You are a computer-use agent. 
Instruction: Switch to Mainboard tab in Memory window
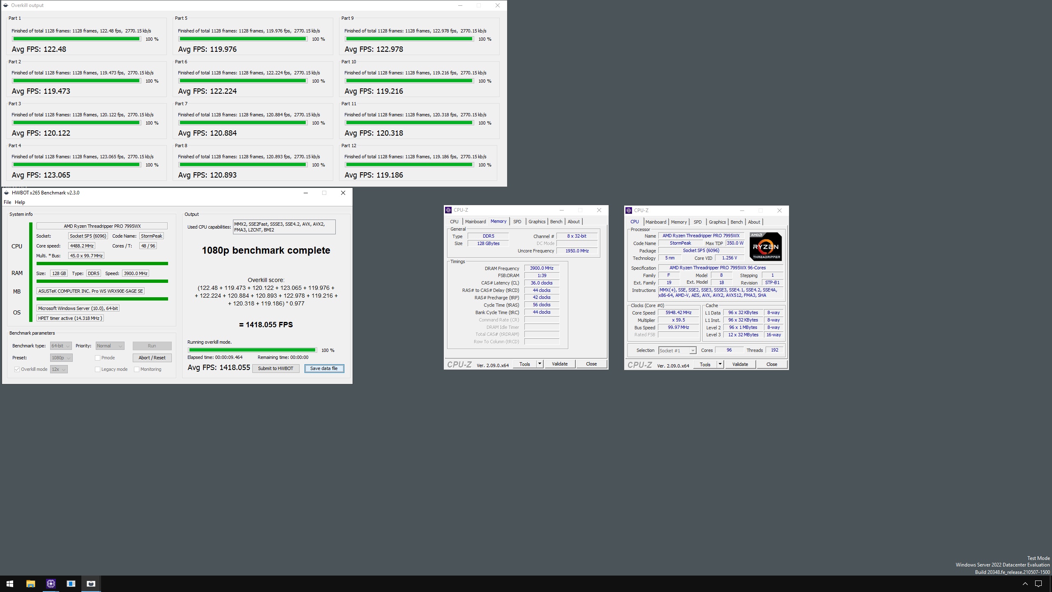pos(475,222)
